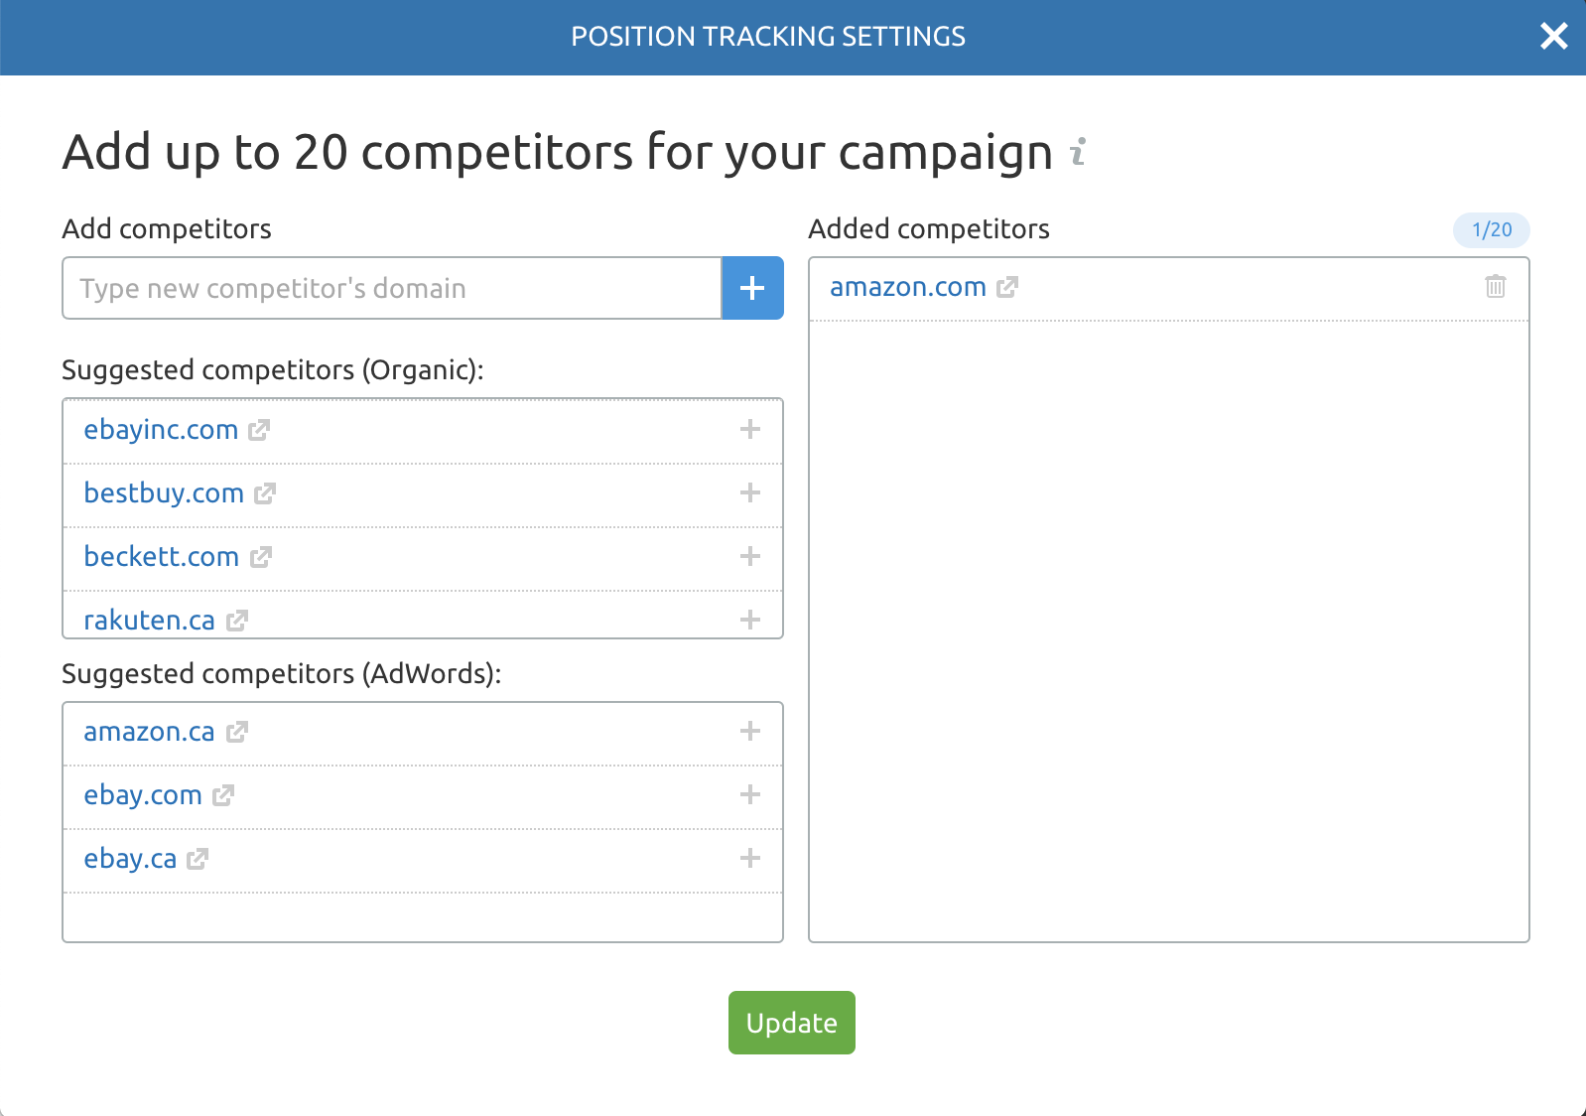1586x1116 pixels.
Task: Open the bestbuy.com link
Action: 164,493
